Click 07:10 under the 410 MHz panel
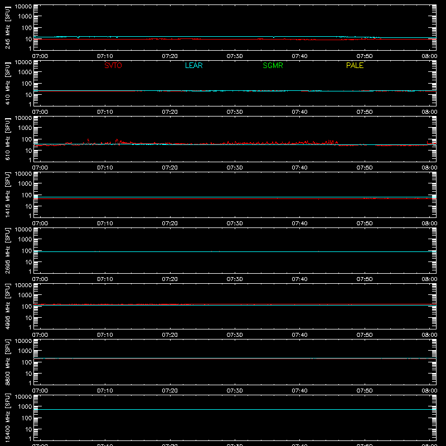The height and width of the screenshot is (446, 446). point(105,112)
